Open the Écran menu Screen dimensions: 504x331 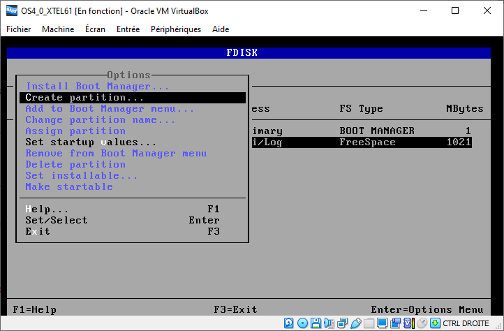coord(95,29)
